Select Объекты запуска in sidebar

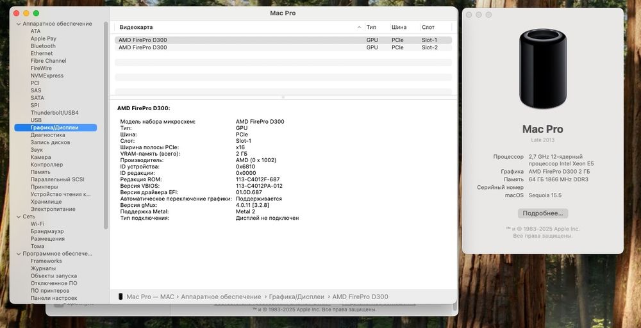[x=54, y=275]
